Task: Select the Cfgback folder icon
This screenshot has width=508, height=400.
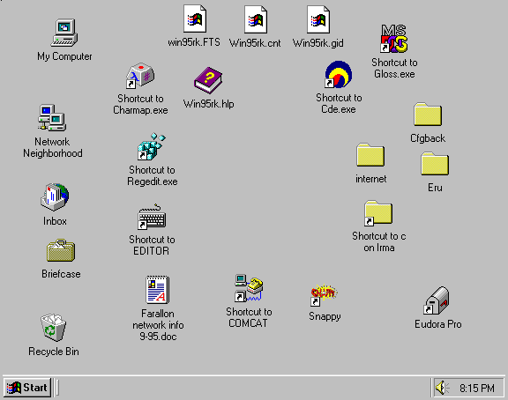Action: [428, 115]
